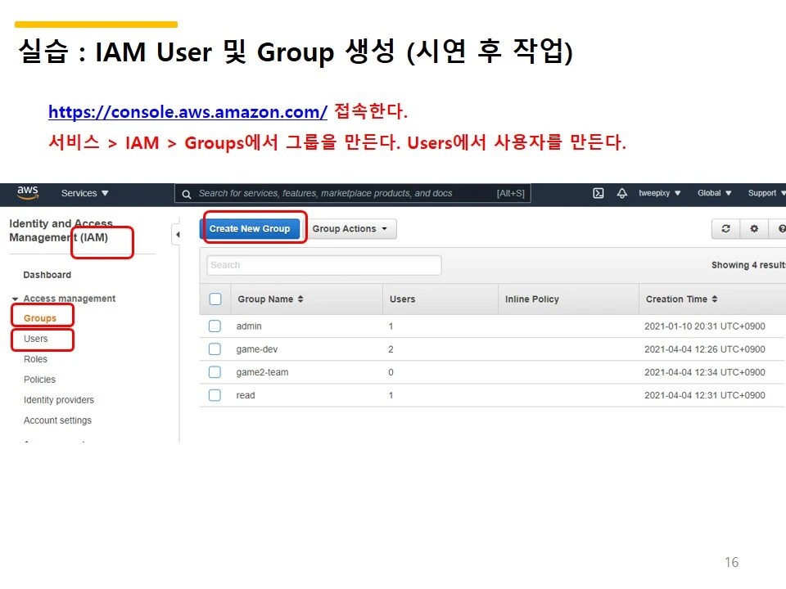Open the Support dropdown menu

click(766, 193)
